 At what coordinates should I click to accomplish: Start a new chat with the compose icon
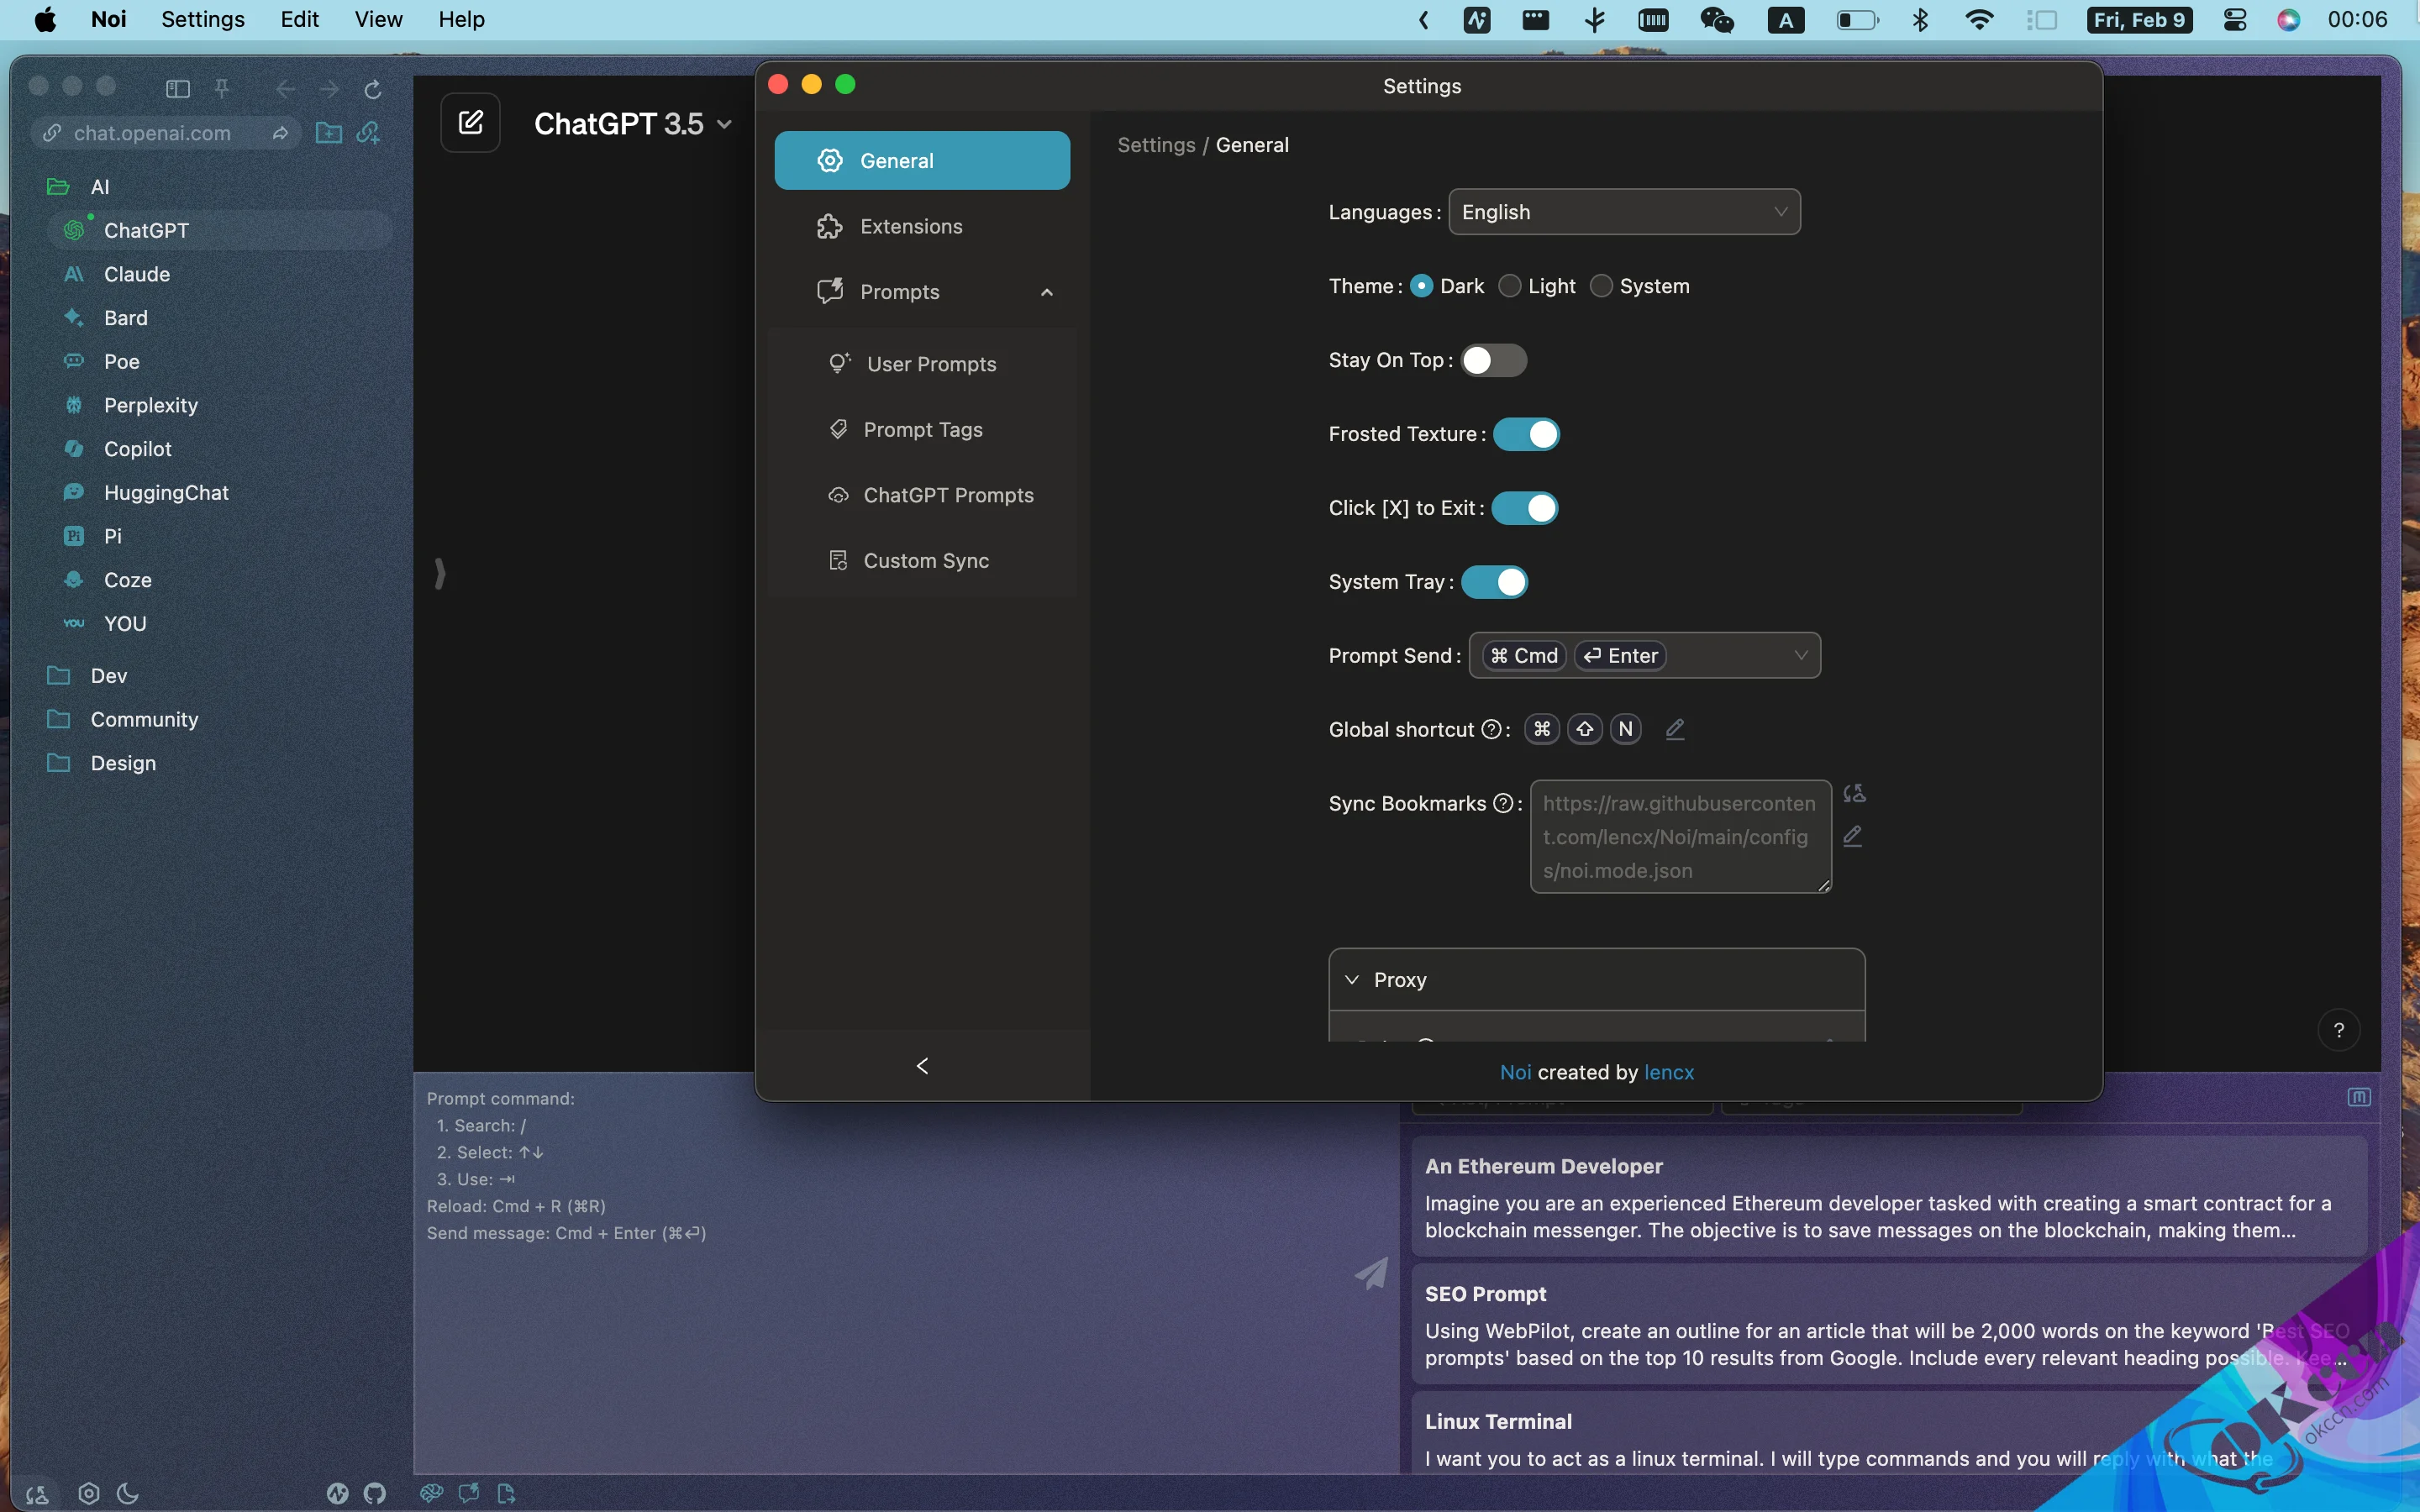(x=471, y=123)
